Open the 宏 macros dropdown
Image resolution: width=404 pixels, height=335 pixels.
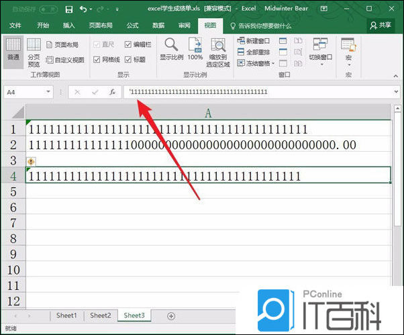[x=348, y=52]
